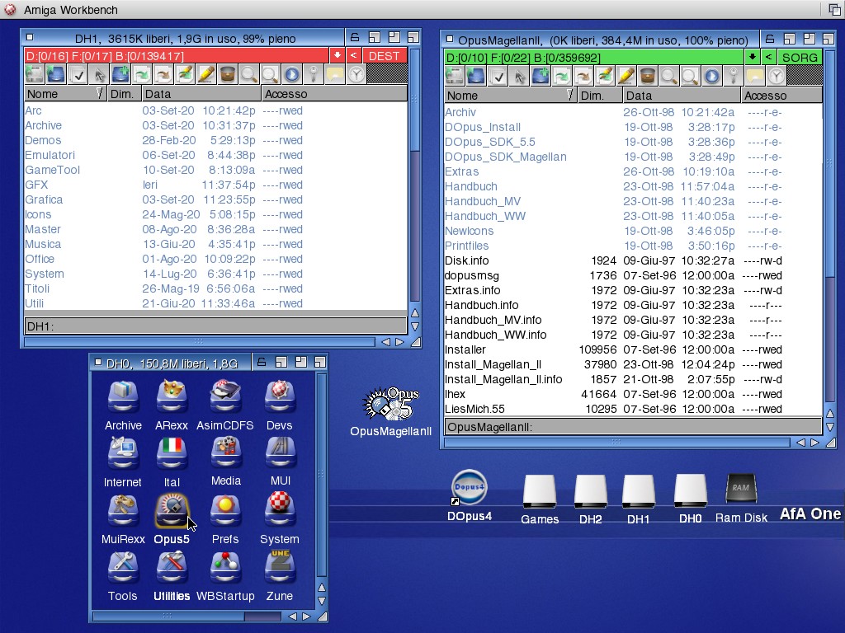Screen dimensions: 845x633
Task: Click the key protect icon in OpusMagellanII toolbar
Action: 733,77
